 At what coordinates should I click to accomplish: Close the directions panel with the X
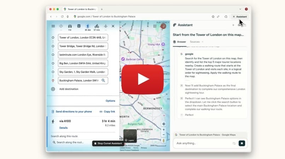pyautogui.click(x=113, y=26)
